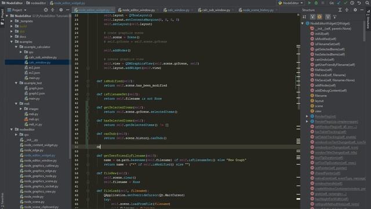Hide the Structure panel with the minus icon
The width and height of the screenshot is (371, 209).
362,10
